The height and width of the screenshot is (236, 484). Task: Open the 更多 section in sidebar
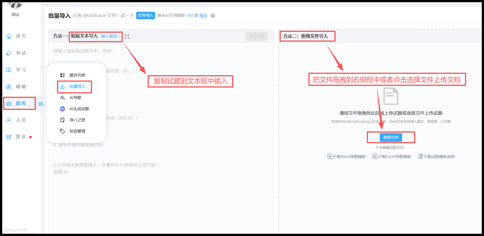pyautogui.click(x=16, y=137)
